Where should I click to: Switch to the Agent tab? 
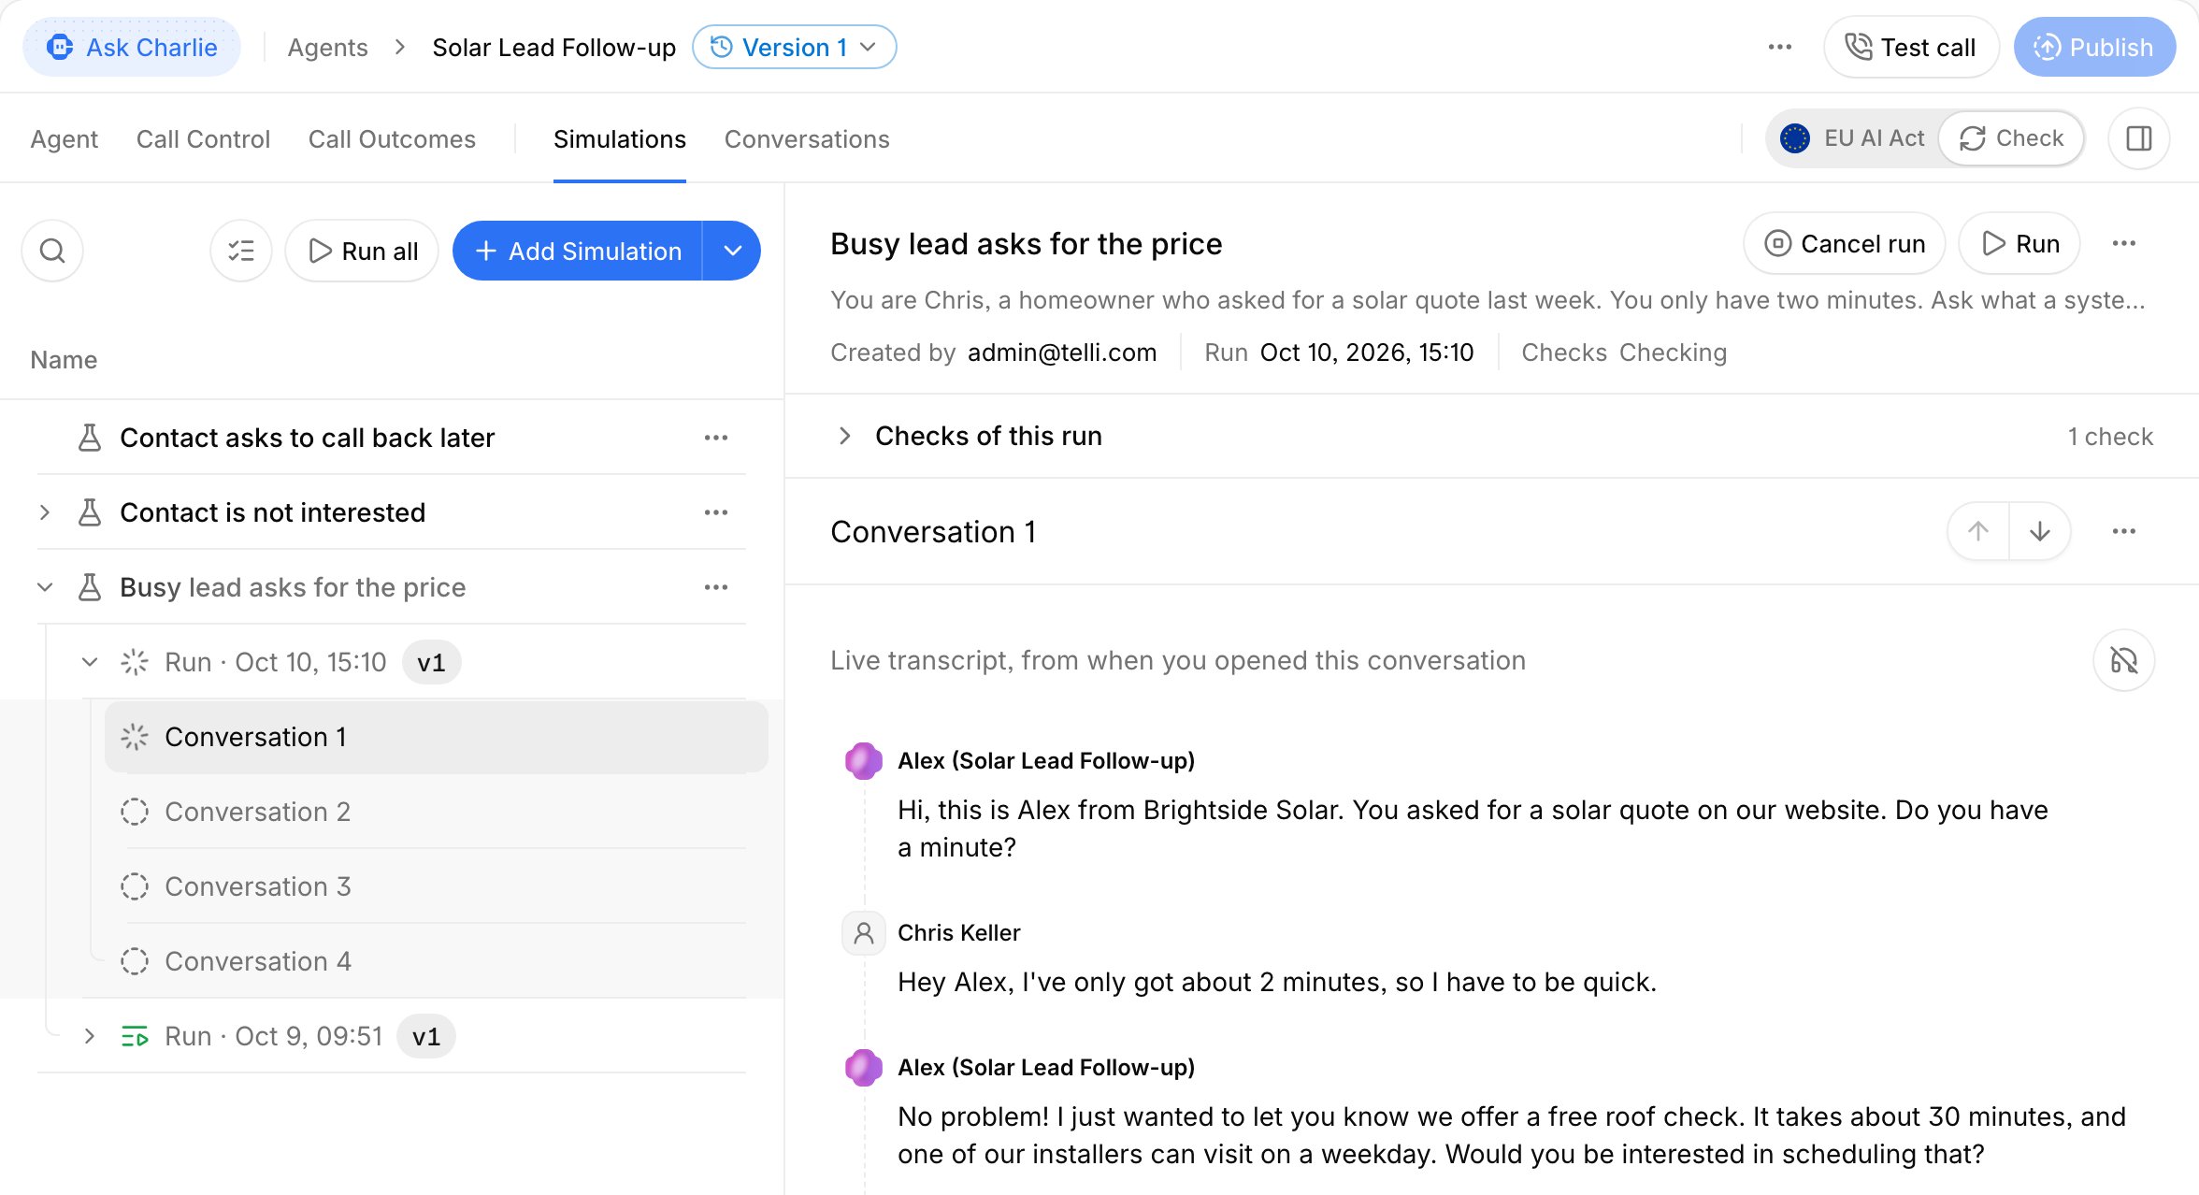[x=64, y=139]
